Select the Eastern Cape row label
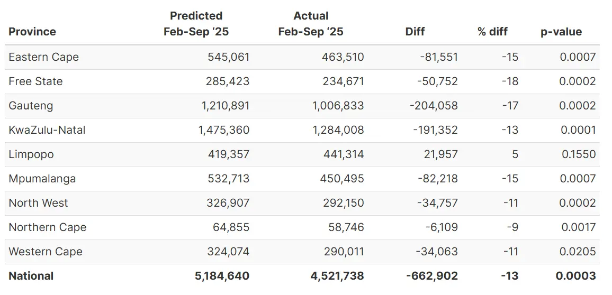The image size is (612, 295). coord(43,57)
